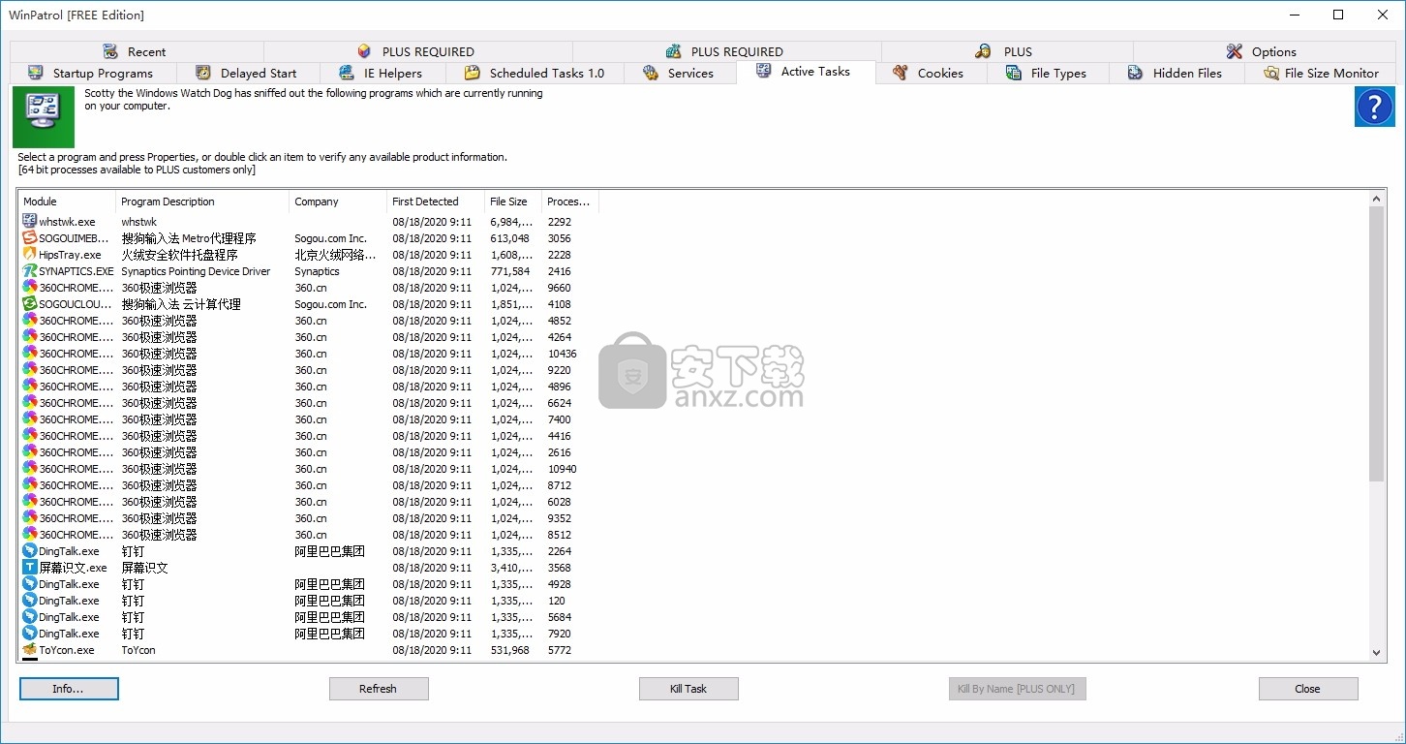The width and height of the screenshot is (1406, 744).
Task: Open the Options tab
Action: [x=1264, y=51]
